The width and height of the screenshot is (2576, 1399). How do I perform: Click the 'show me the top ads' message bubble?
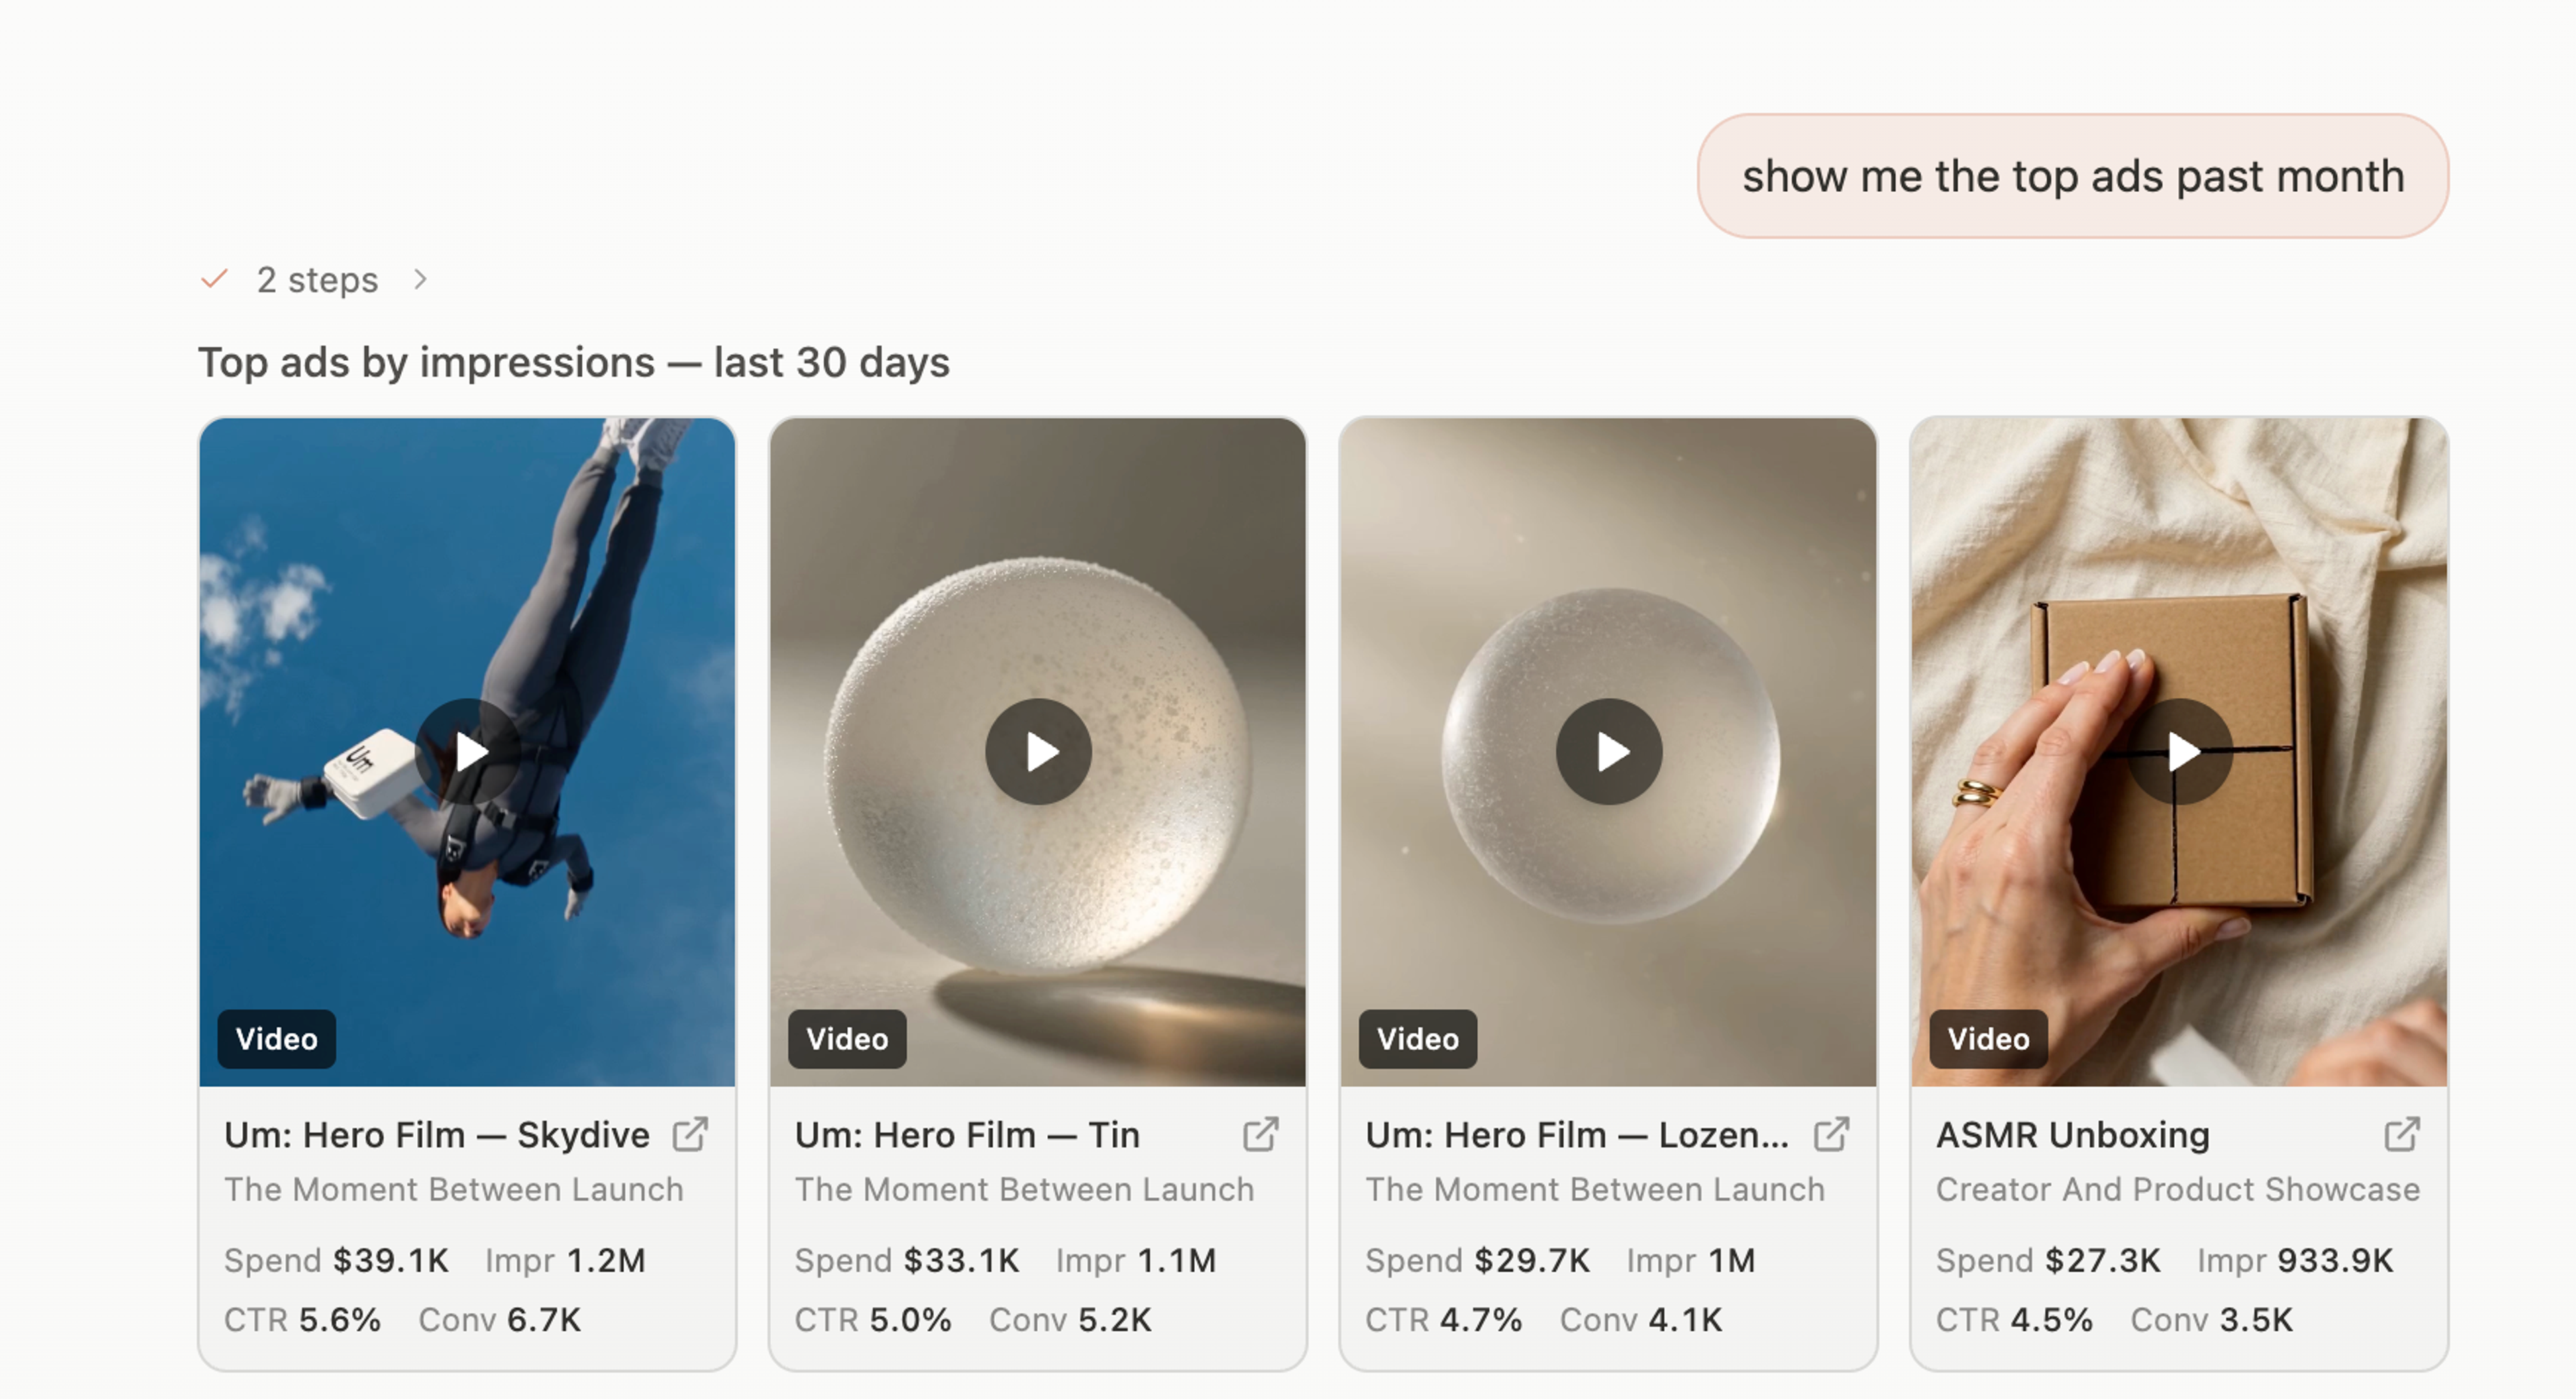[x=2073, y=176]
